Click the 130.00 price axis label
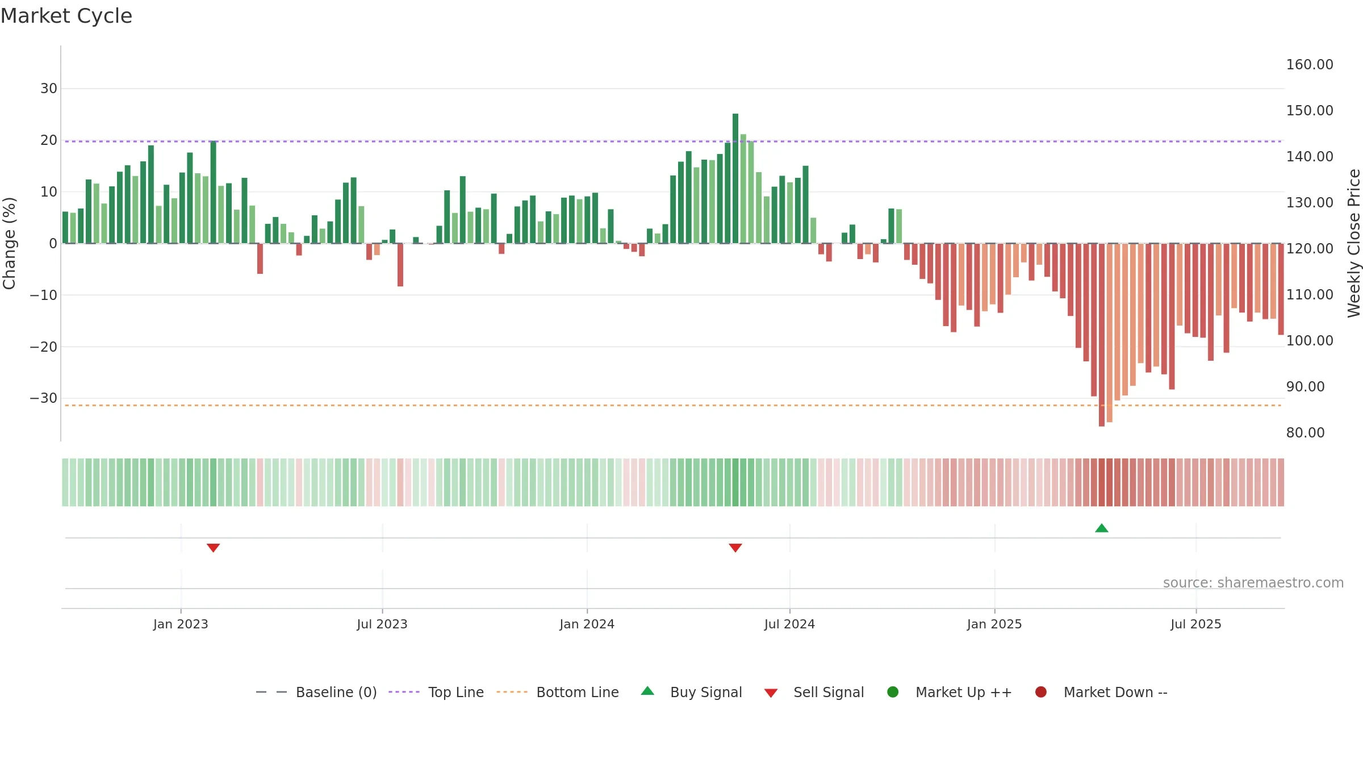Viewport: 1363px width, 767px height. [1310, 202]
